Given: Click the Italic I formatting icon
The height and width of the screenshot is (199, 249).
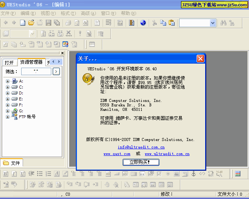Looking at the screenshot, I should [x=14, y=174].
